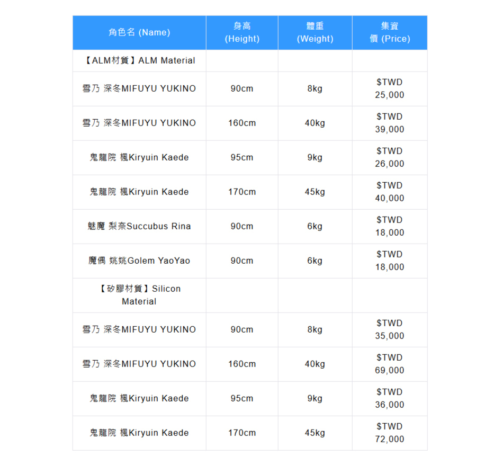Click the $TWD 25,000 price cell
Image resolution: width=503 pixels, height=465 pixels.
[x=390, y=88]
